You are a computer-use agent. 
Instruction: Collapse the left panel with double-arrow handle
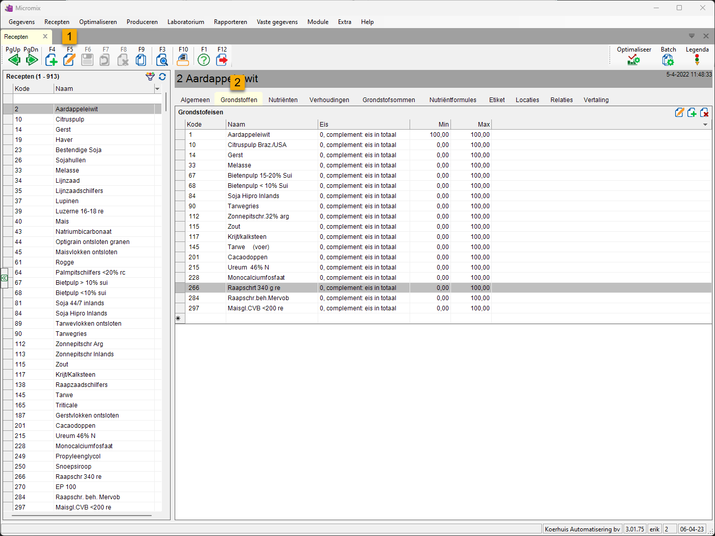[x=4, y=278]
